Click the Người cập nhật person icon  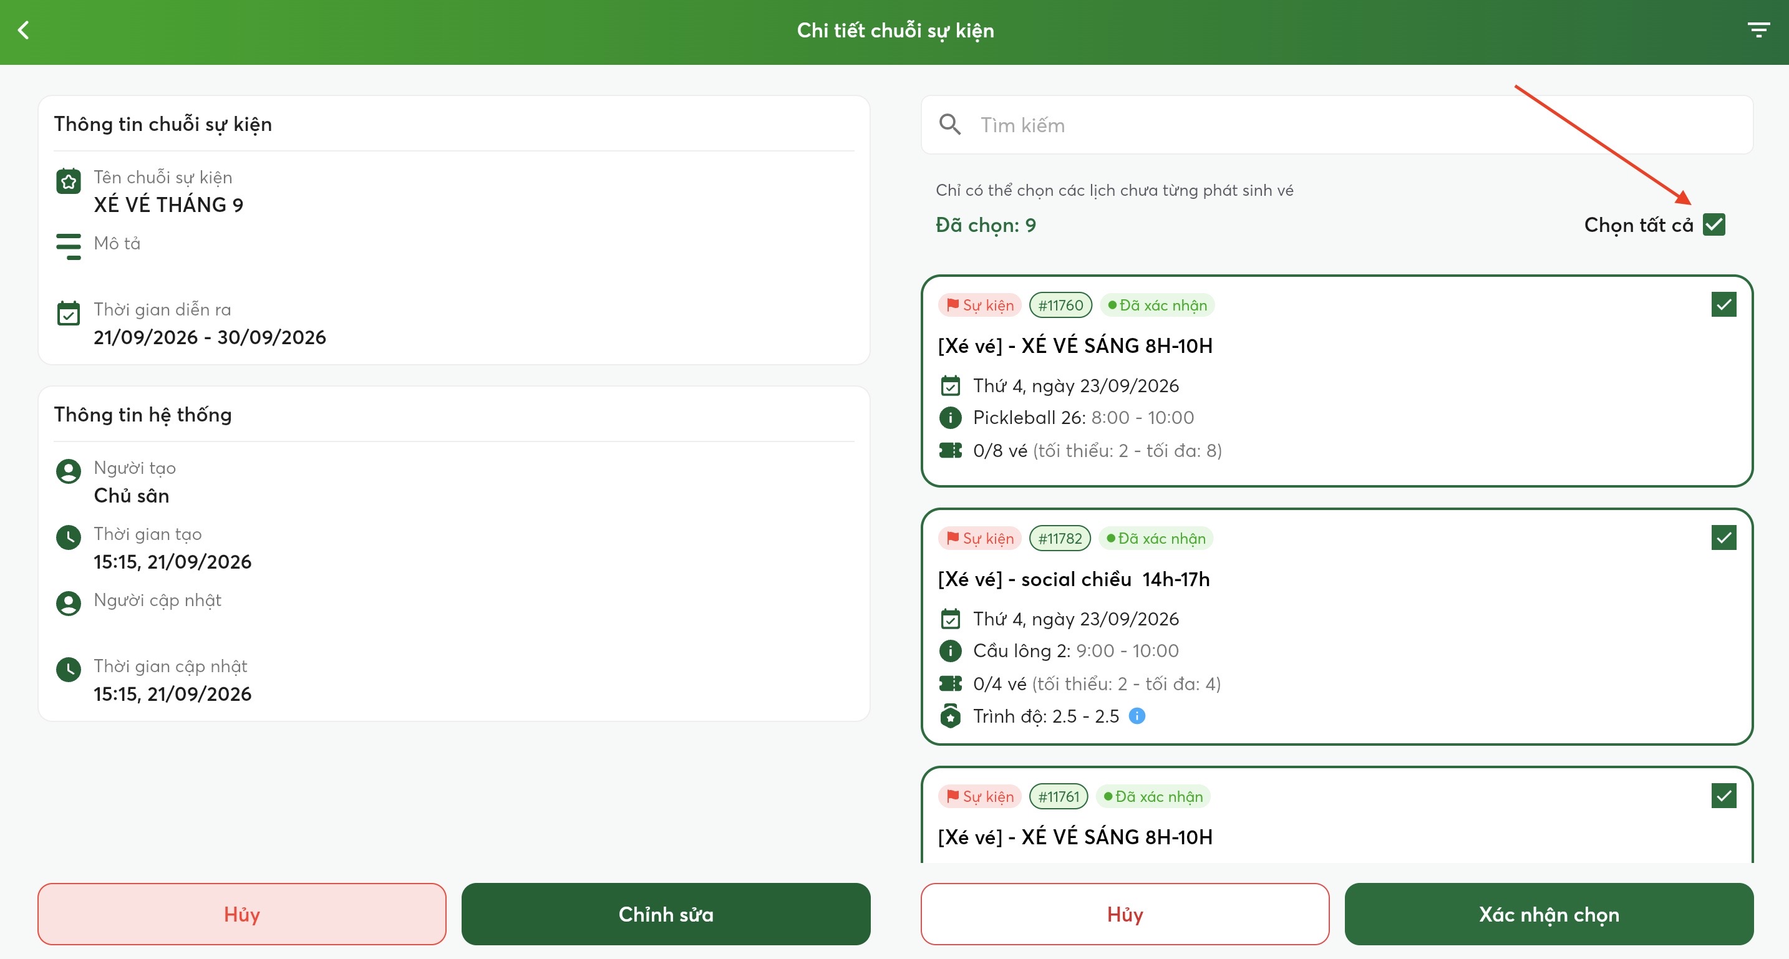[x=68, y=604]
